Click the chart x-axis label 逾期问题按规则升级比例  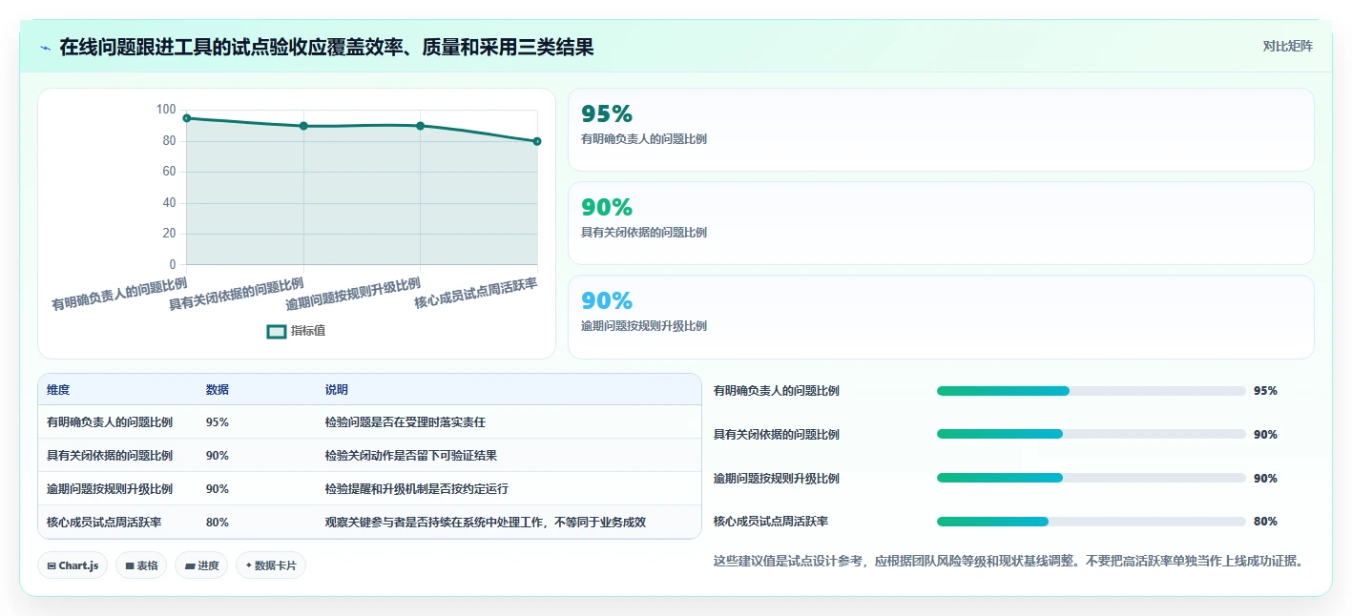point(353,295)
